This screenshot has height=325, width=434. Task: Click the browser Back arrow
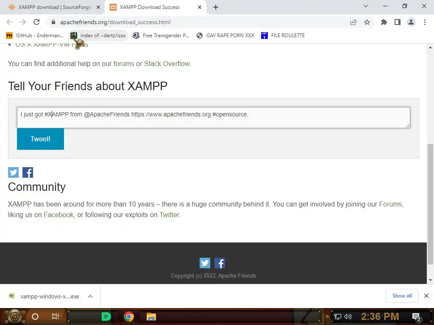(x=9, y=22)
